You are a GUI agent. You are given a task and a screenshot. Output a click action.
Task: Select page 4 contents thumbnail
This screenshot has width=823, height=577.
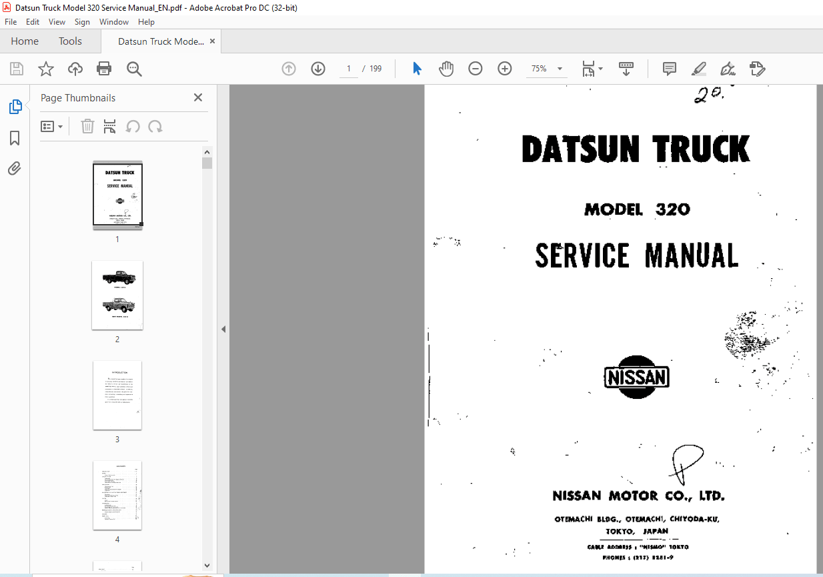pos(117,495)
